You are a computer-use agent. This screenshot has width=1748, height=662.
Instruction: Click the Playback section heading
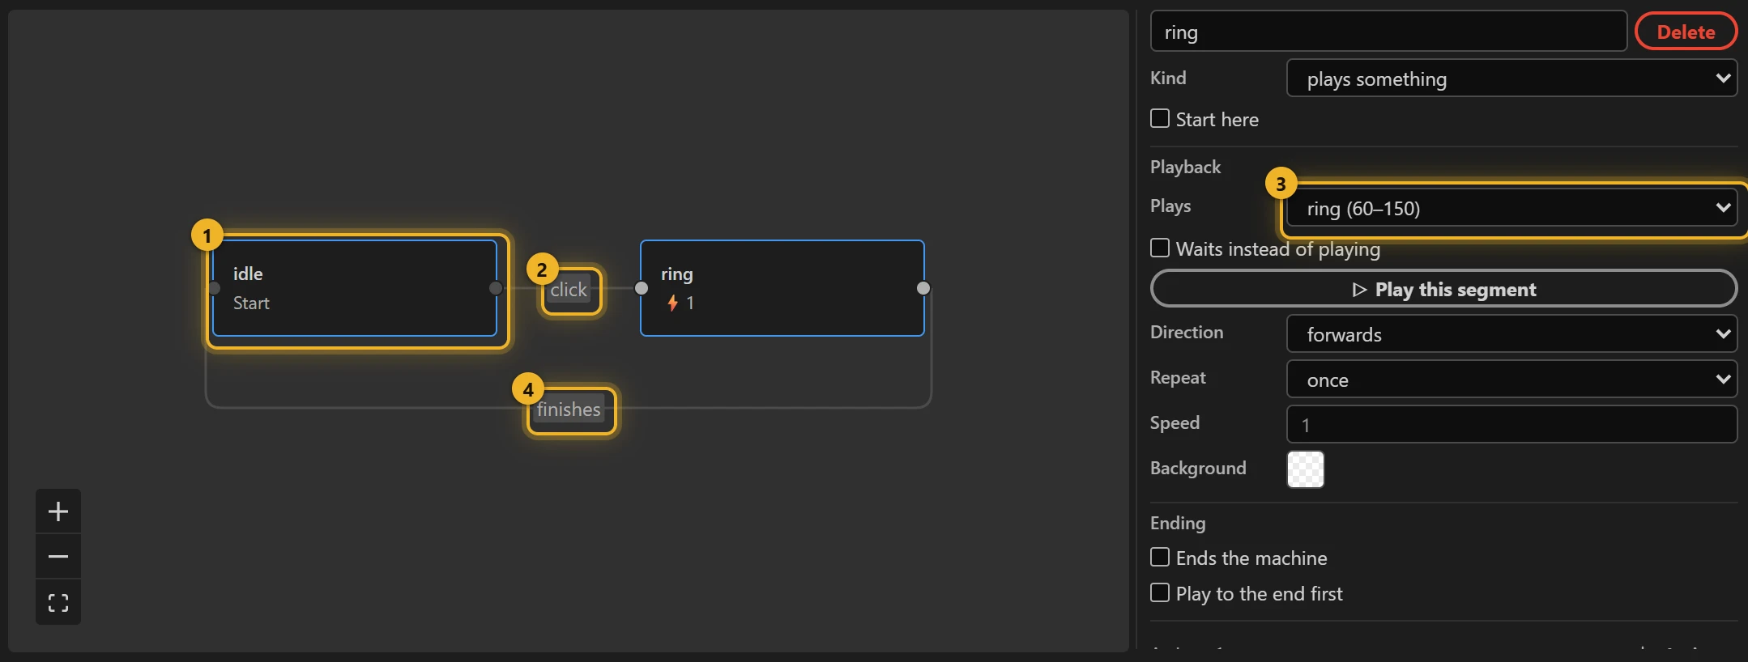[x=1185, y=167]
